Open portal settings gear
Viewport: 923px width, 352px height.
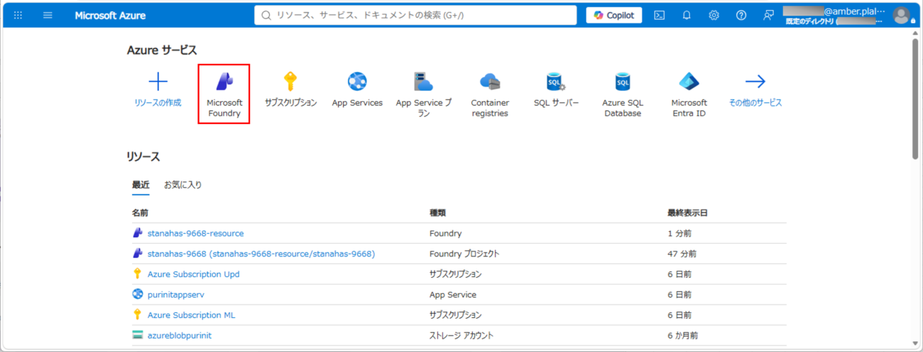click(714, 16)
